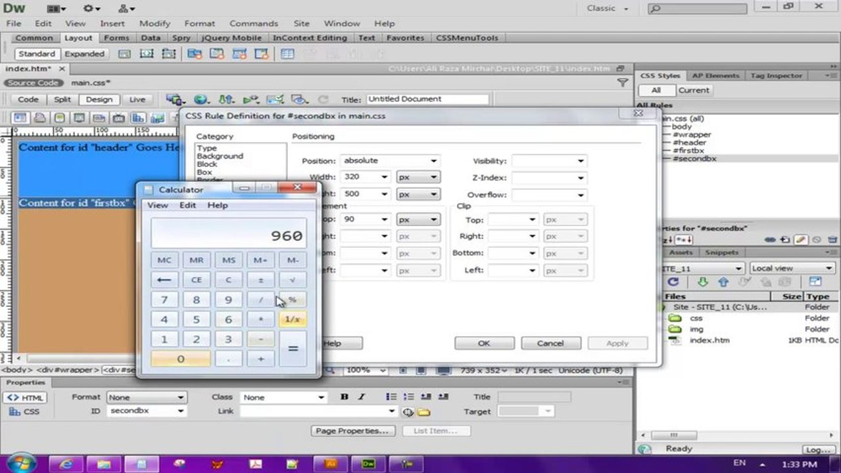Image resolution: width=841 pixels, height=473 pixels.
Task: Switch to Expanded layout mode
Action: (84, 54)
